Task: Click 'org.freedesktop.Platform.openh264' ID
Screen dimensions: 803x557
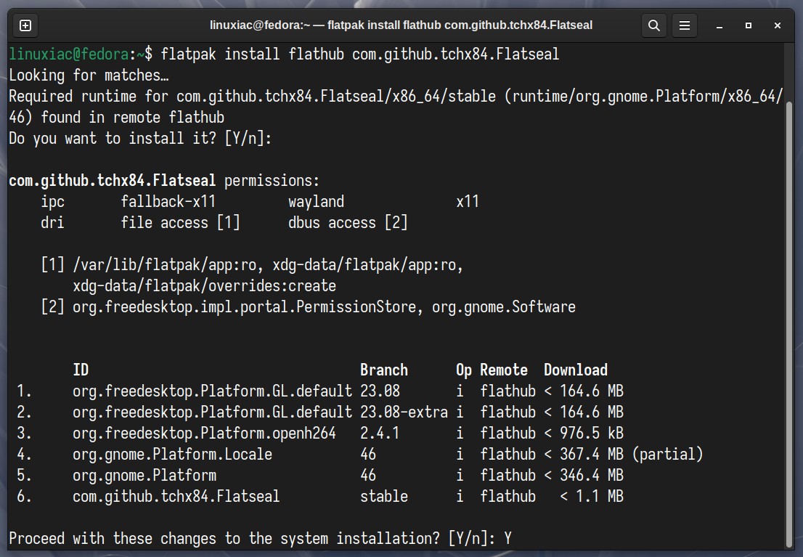Action: [204, 433]
